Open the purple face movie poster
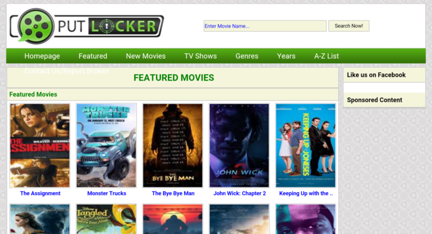Image resolution: width=432 pixels, height=234 pixels. 306,219
